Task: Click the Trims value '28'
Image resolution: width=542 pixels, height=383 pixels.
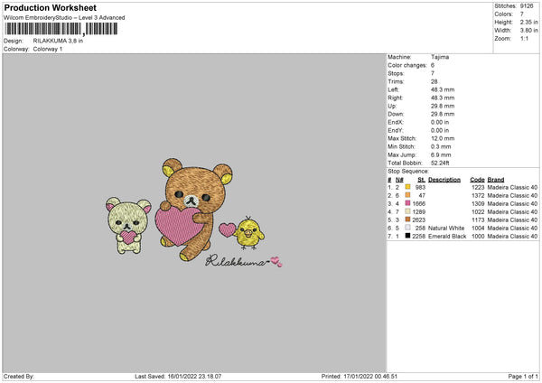Action: click(x=435, y=81)
